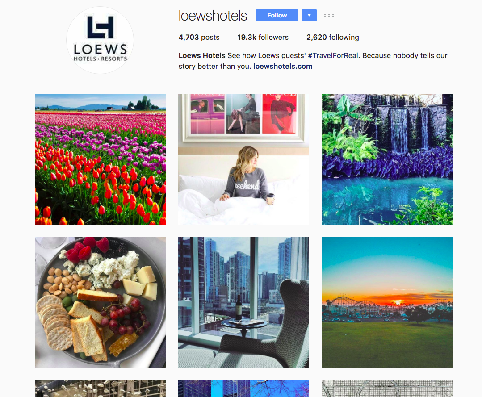The image size is (482, 397).
Task: Open the cheese and crackers plate photo
Action: [100, 302]
